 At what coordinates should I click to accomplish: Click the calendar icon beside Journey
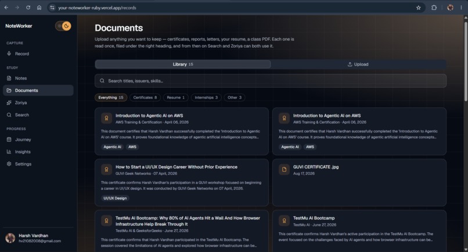[9, 139]
